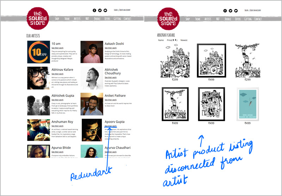282x196 pixels.
Task: Click chat bubble icon on Our Artists page
Action: coord(105,11)
